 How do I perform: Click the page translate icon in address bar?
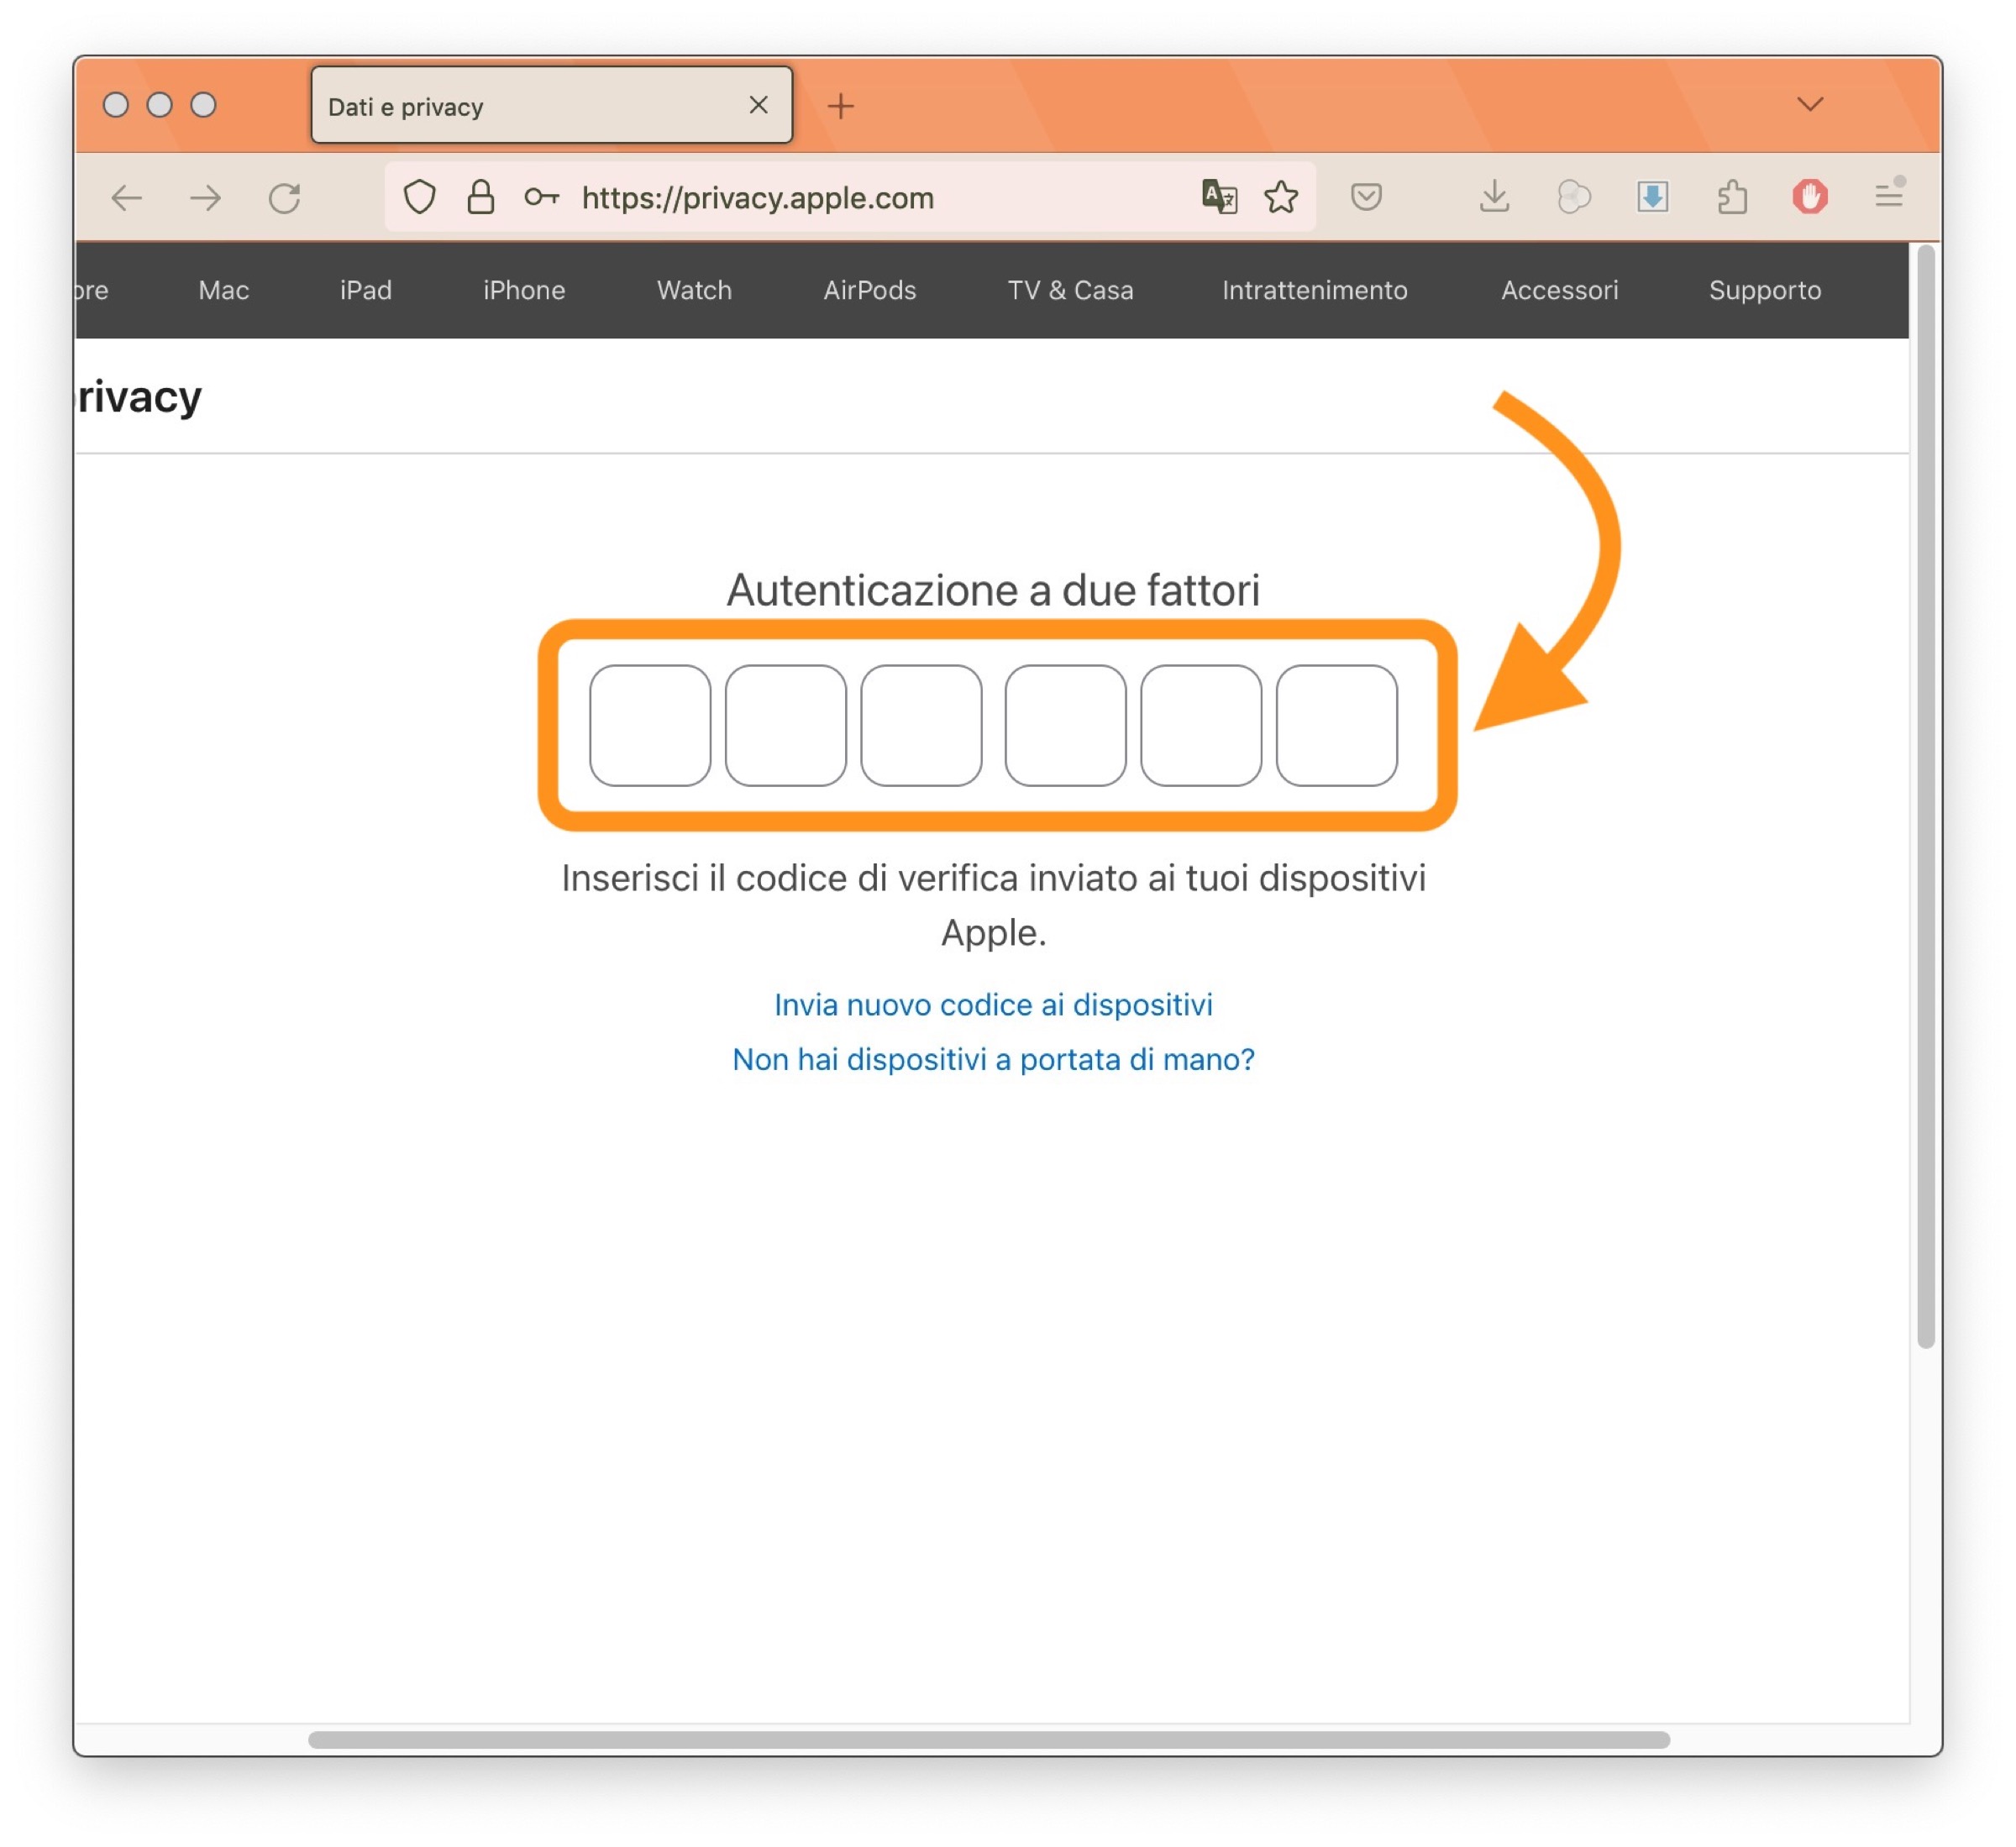coord(1219,197)
